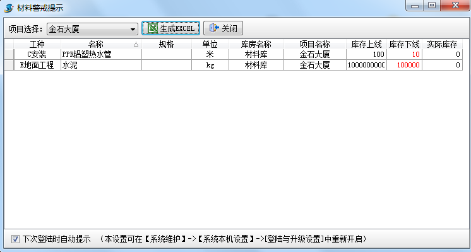
Task: Select the PPR铝塑热水管 row
Action: pyautogui.click(x=100, y=55)
